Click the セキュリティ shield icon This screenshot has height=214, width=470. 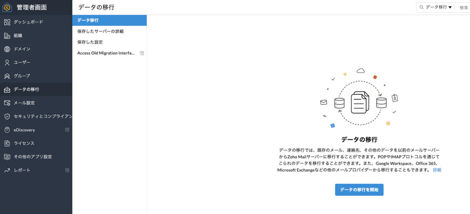7,116
